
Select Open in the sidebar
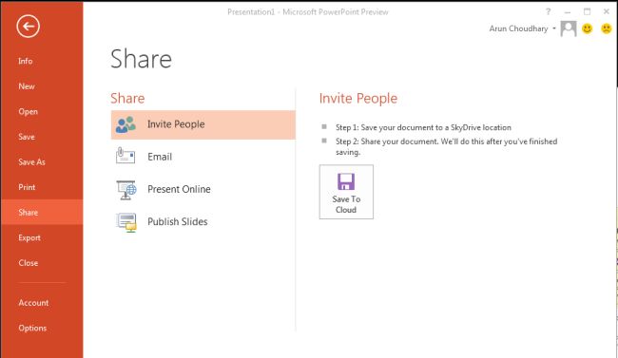42,111
